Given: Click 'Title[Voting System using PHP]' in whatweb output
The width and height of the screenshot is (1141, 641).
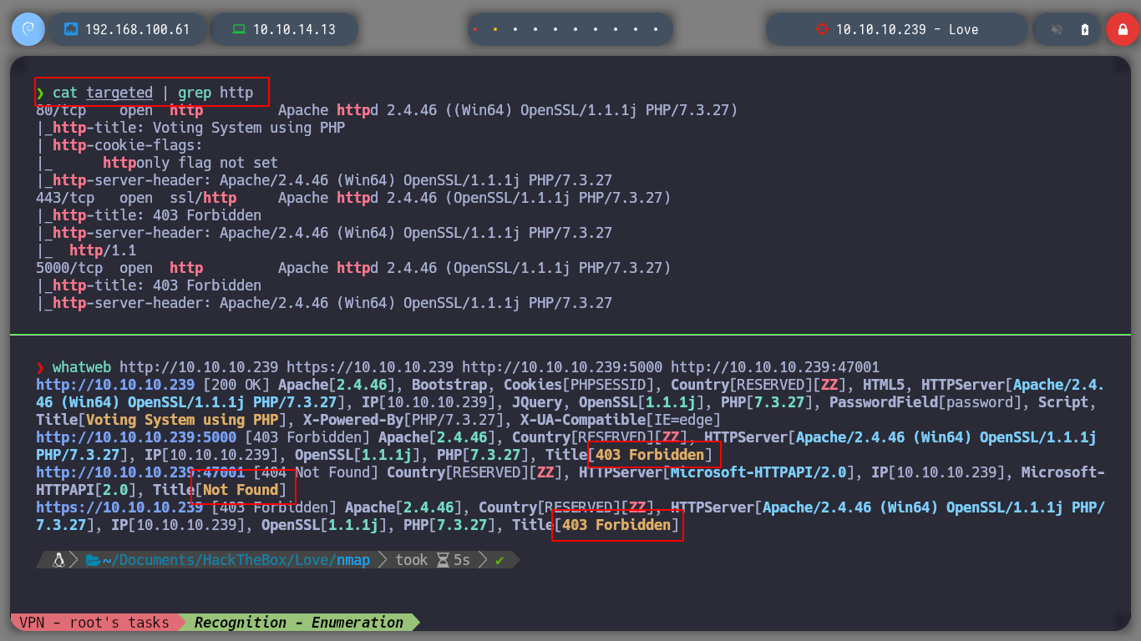Looking at the screenshot, I should point(161,420).
